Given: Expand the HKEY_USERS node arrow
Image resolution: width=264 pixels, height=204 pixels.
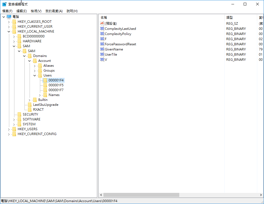Looking at the screenshot, I should pos(9,129).
